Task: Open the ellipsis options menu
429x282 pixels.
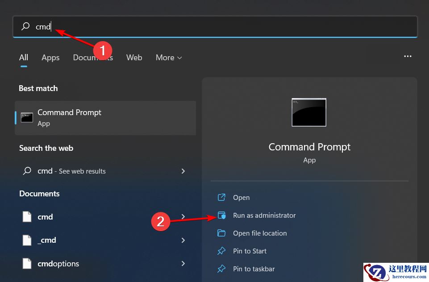Action: click(408, 56)
